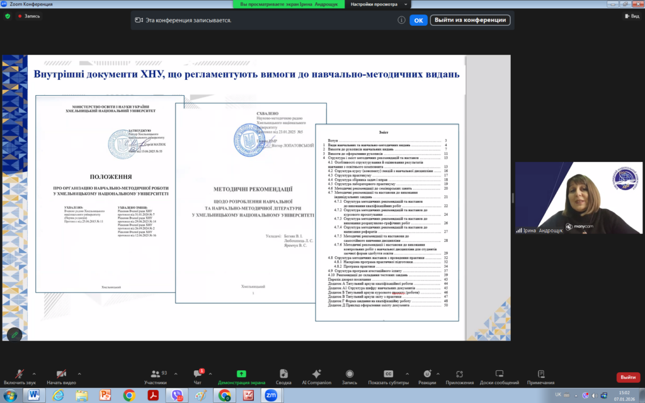This screenshot has width=645, height=403.
Task: Open the Приложения apps panel
Action: pyautogui.click(x=459, y=377)
